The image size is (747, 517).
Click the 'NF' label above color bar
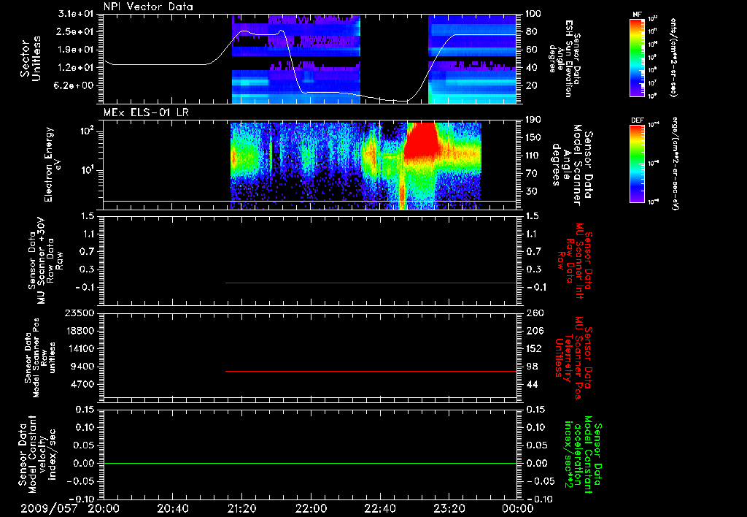[x=637, y=15]
